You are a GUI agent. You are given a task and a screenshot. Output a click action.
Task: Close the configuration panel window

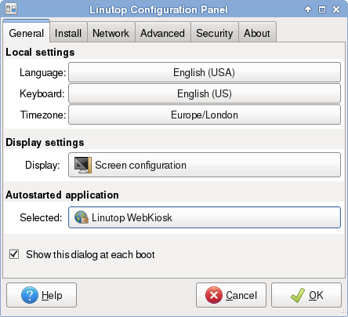336,9
